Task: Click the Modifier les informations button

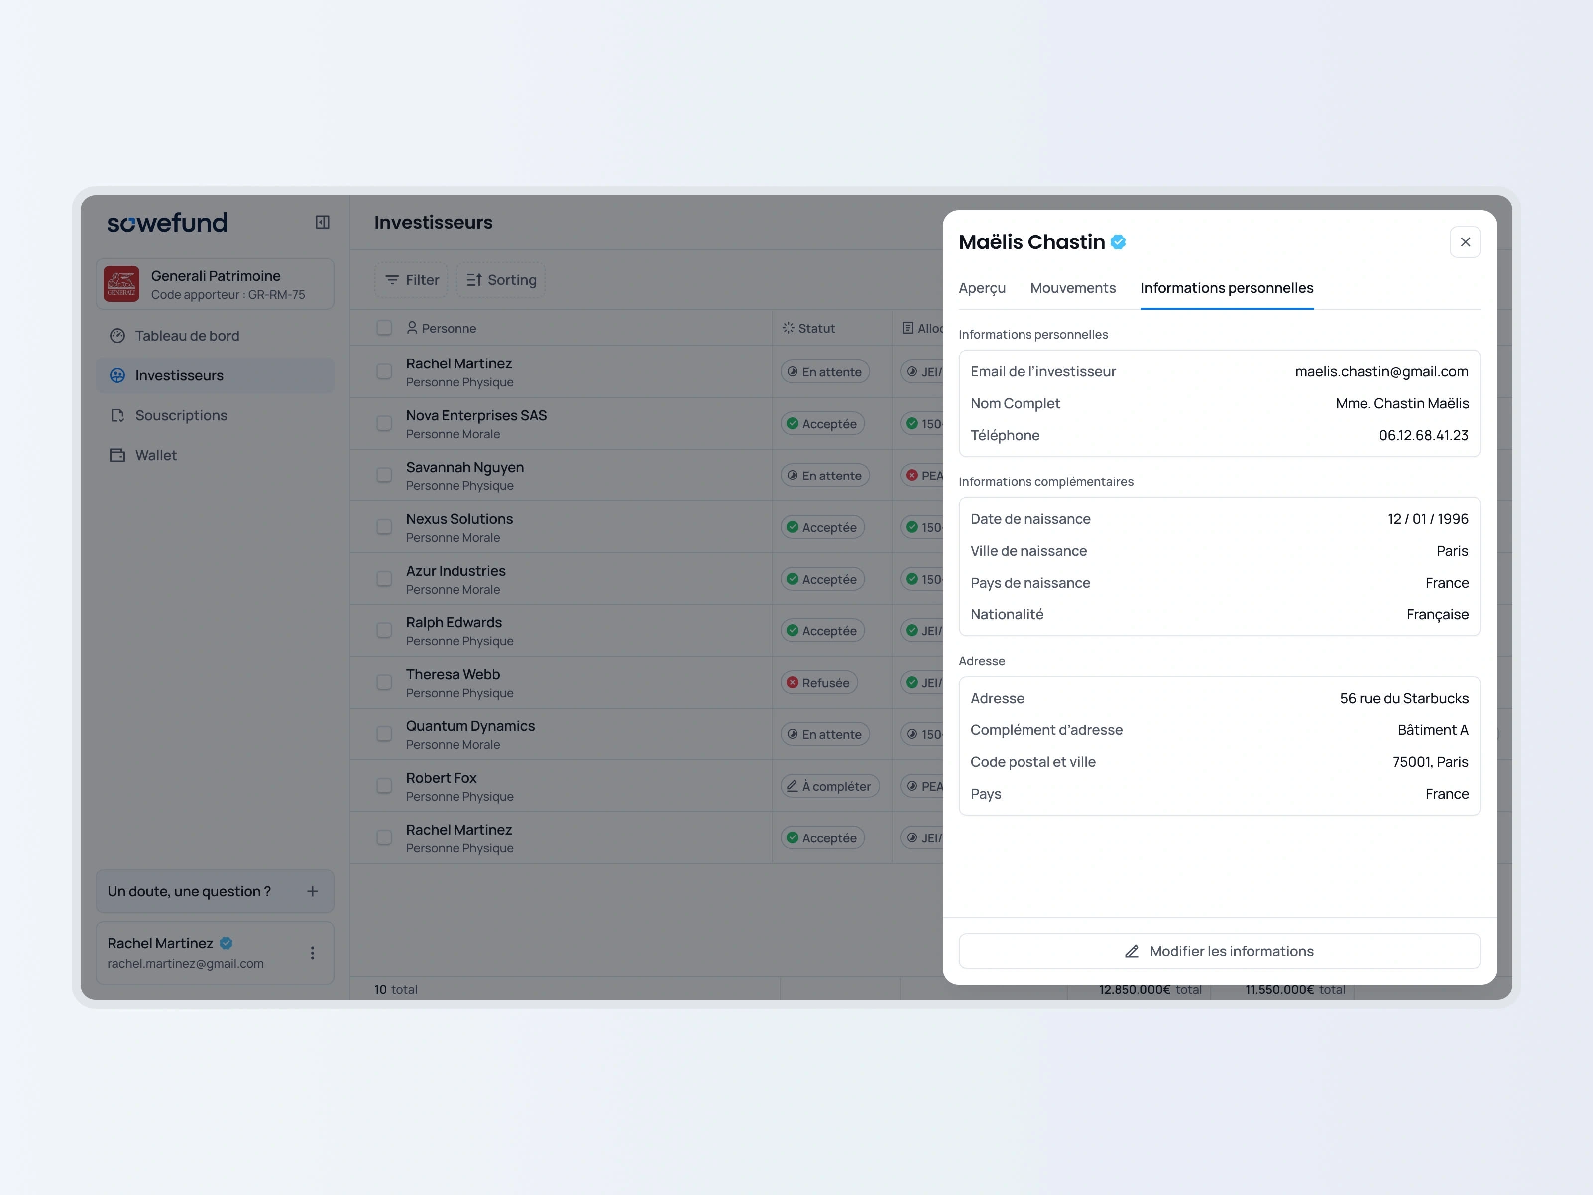Action: (x=1232, y=952)
